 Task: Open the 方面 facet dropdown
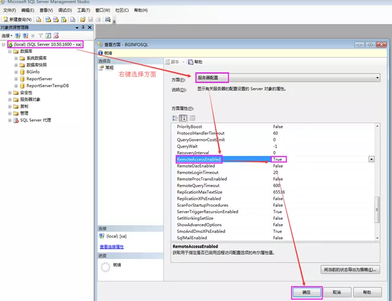click(377, 78)
